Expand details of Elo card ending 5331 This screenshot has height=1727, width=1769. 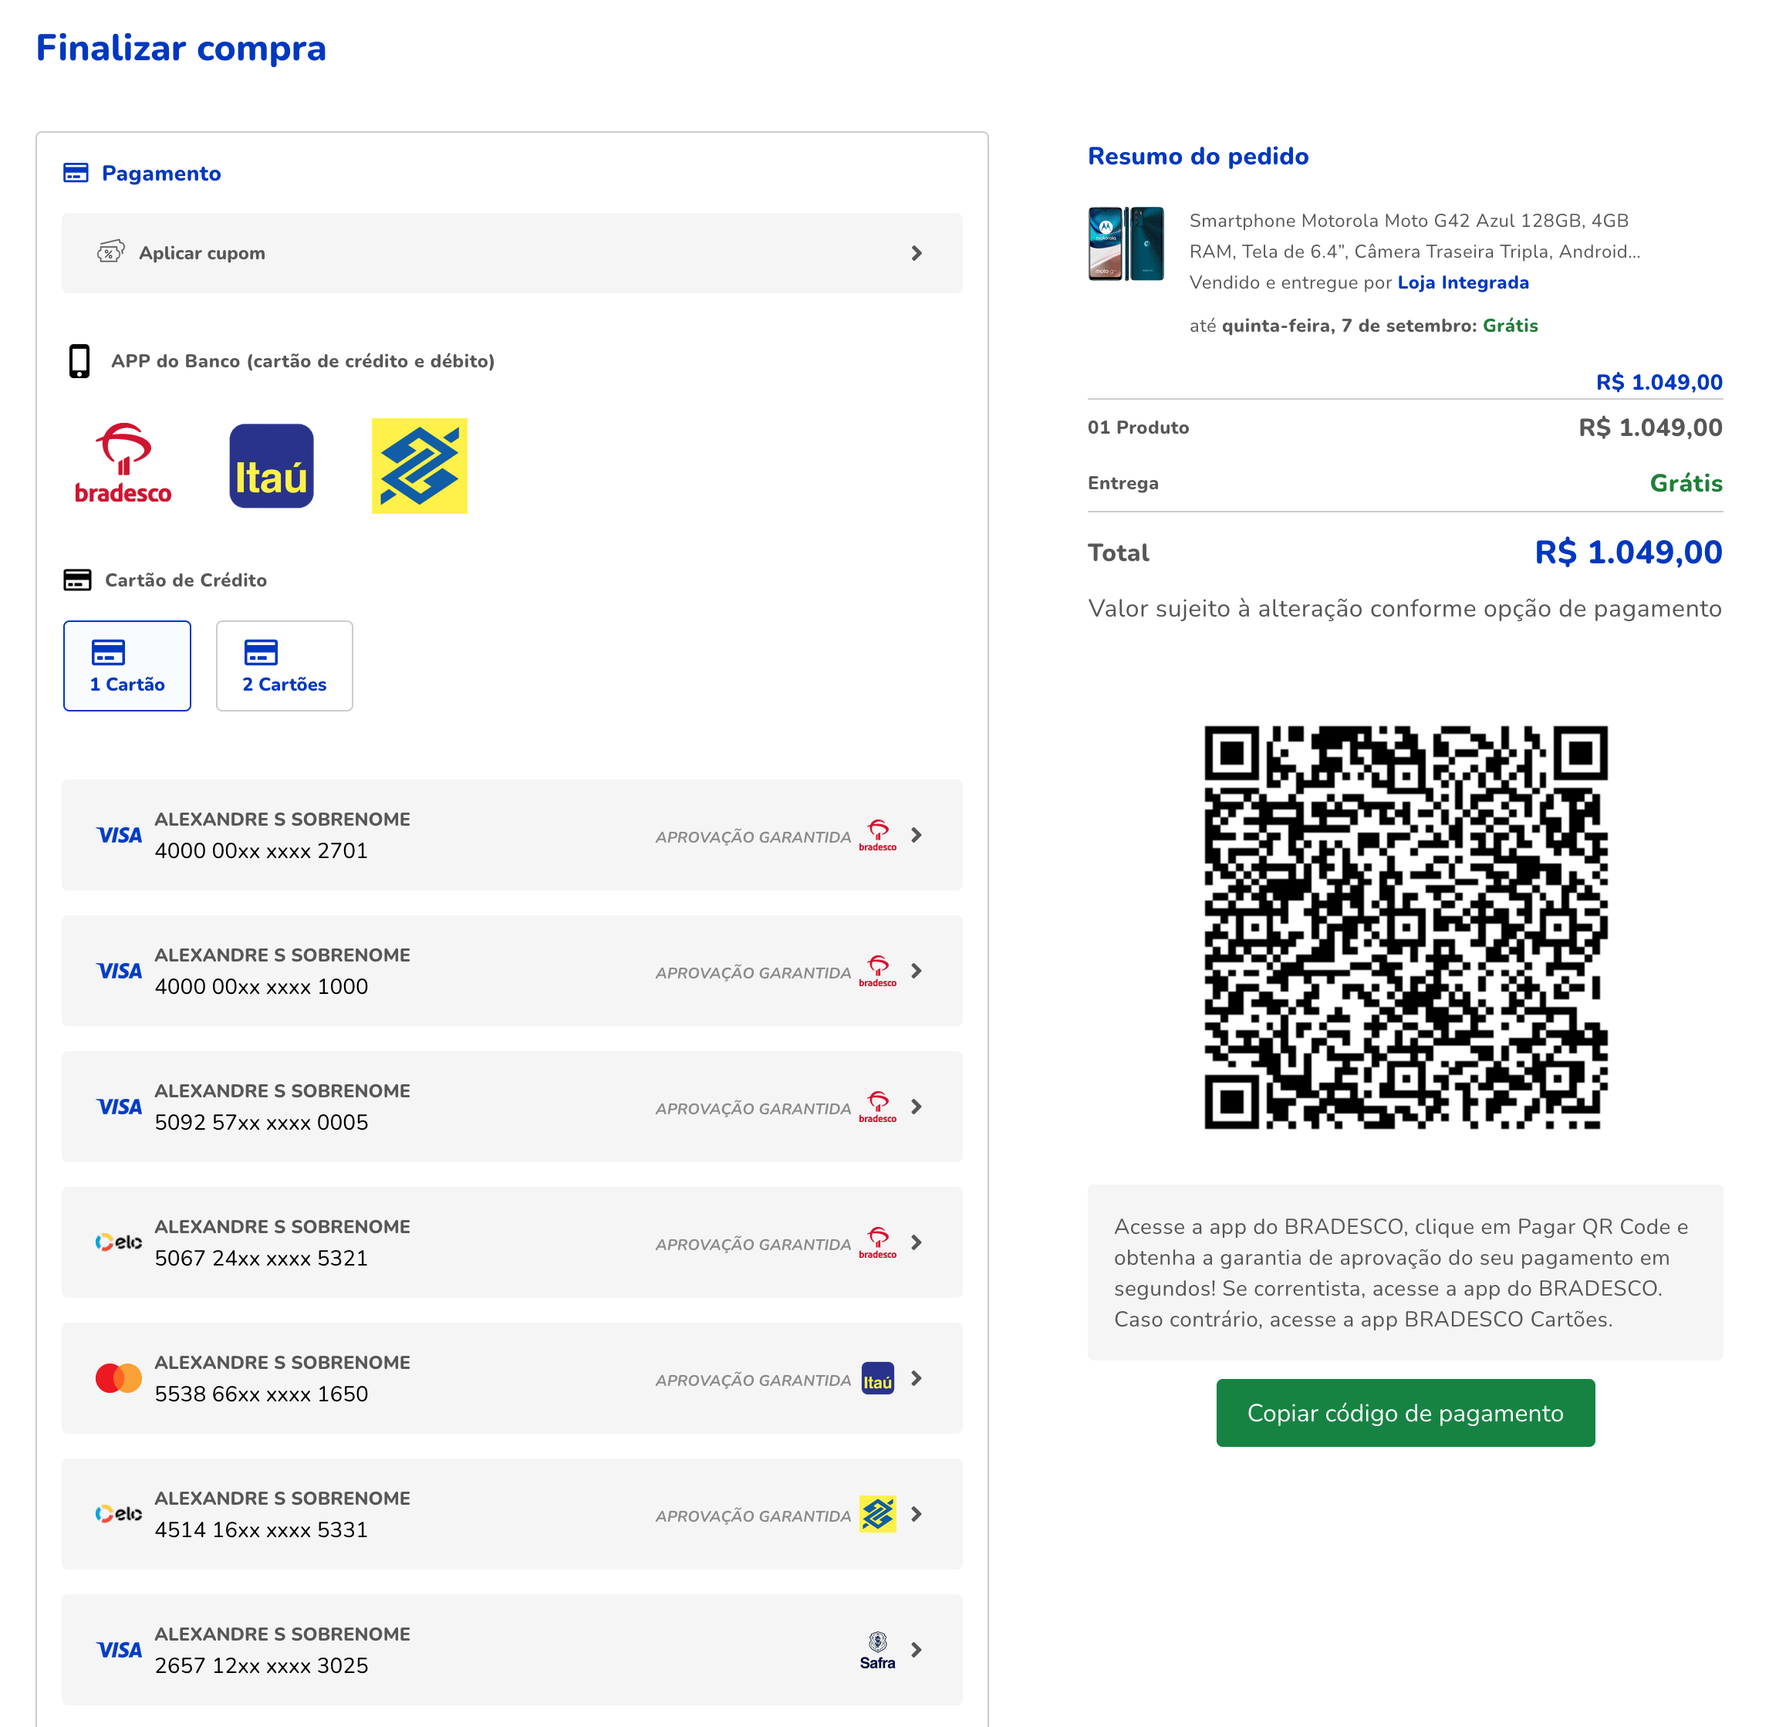pyautogui.click(x=917, y=1514)
